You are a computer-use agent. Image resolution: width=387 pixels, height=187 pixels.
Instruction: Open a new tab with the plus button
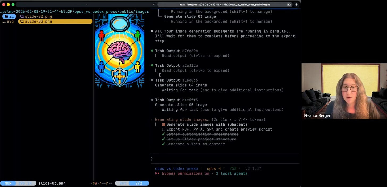click(x=296, y=5)
